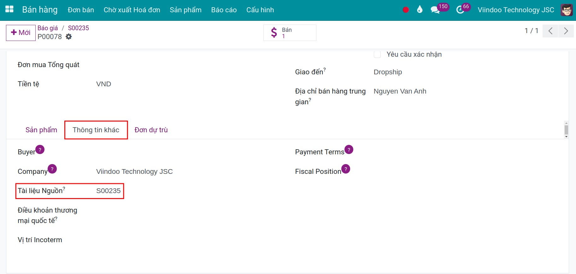
Task: Switch to the Sản phẩm tab
Action: [x=41, y=130]
